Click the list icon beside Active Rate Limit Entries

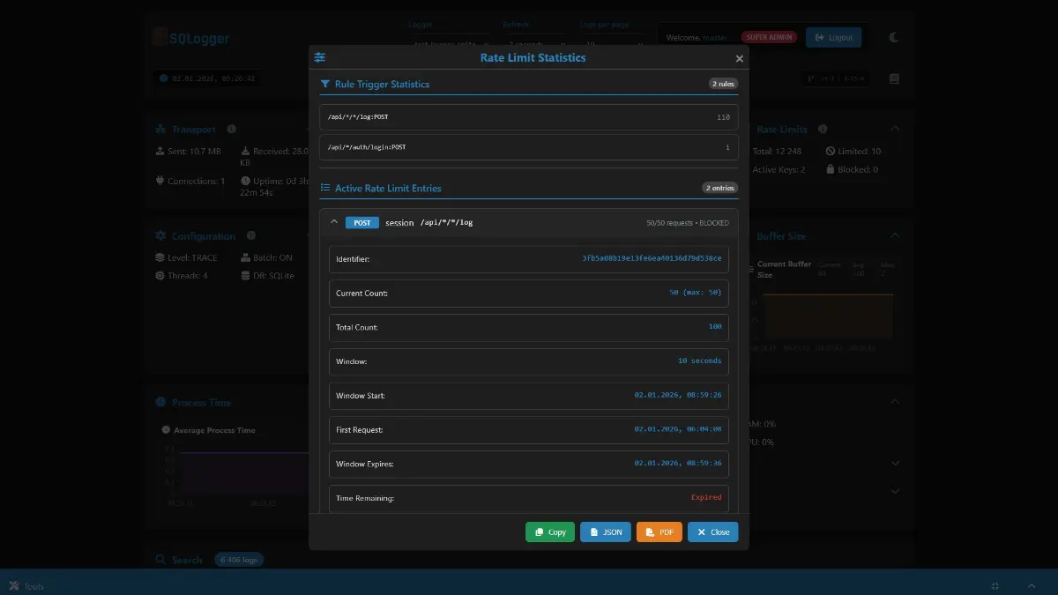point(325,188)
